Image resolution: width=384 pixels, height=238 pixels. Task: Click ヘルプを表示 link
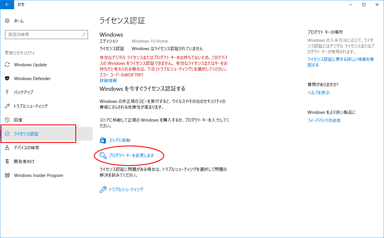(x=318, y=93)
